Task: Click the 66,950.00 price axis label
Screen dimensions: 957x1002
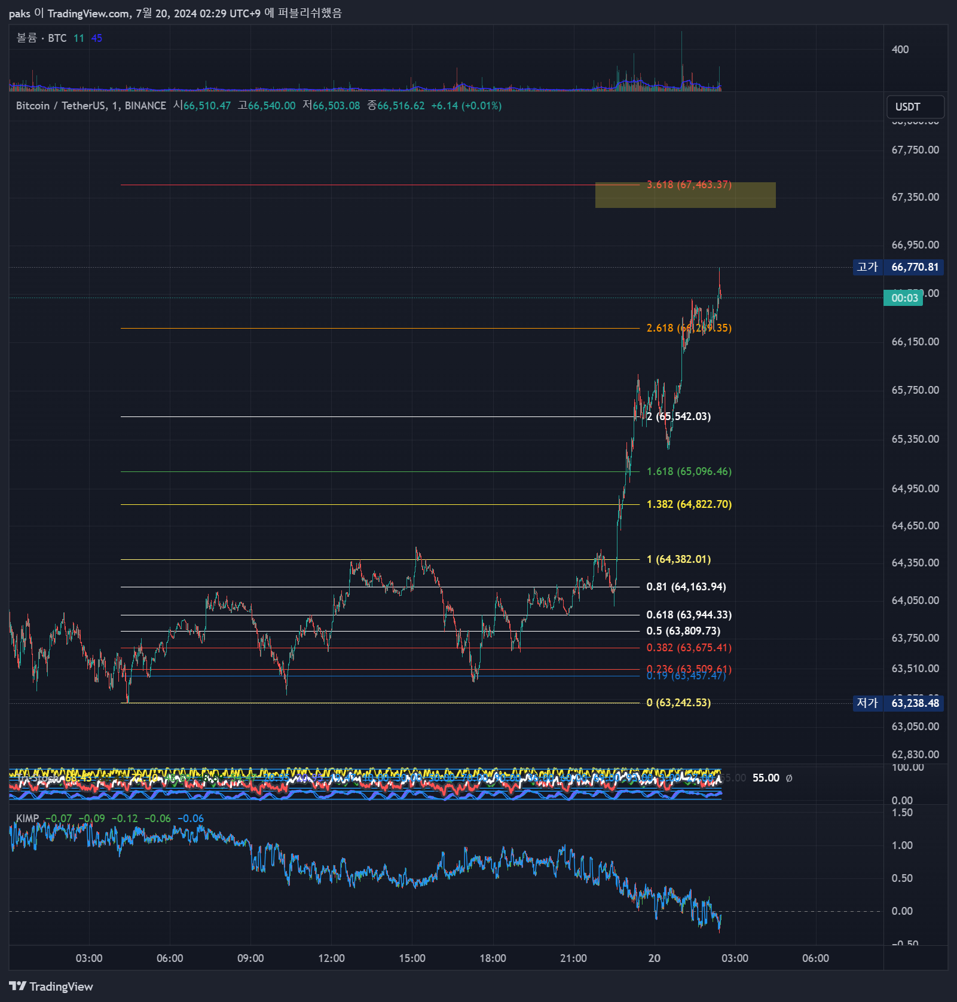Action: [915, 245]
